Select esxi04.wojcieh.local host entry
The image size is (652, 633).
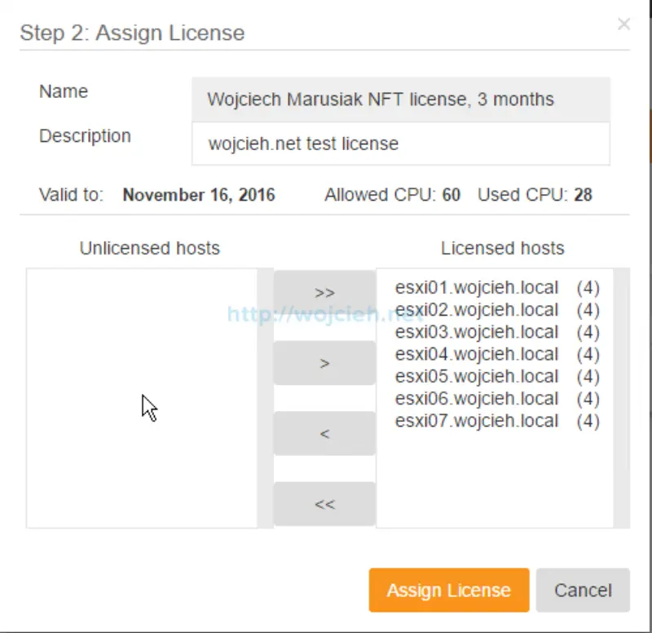point(478,354)
